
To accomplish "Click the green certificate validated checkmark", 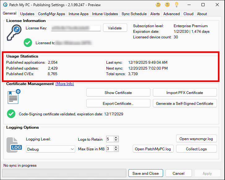I will 11,114.
